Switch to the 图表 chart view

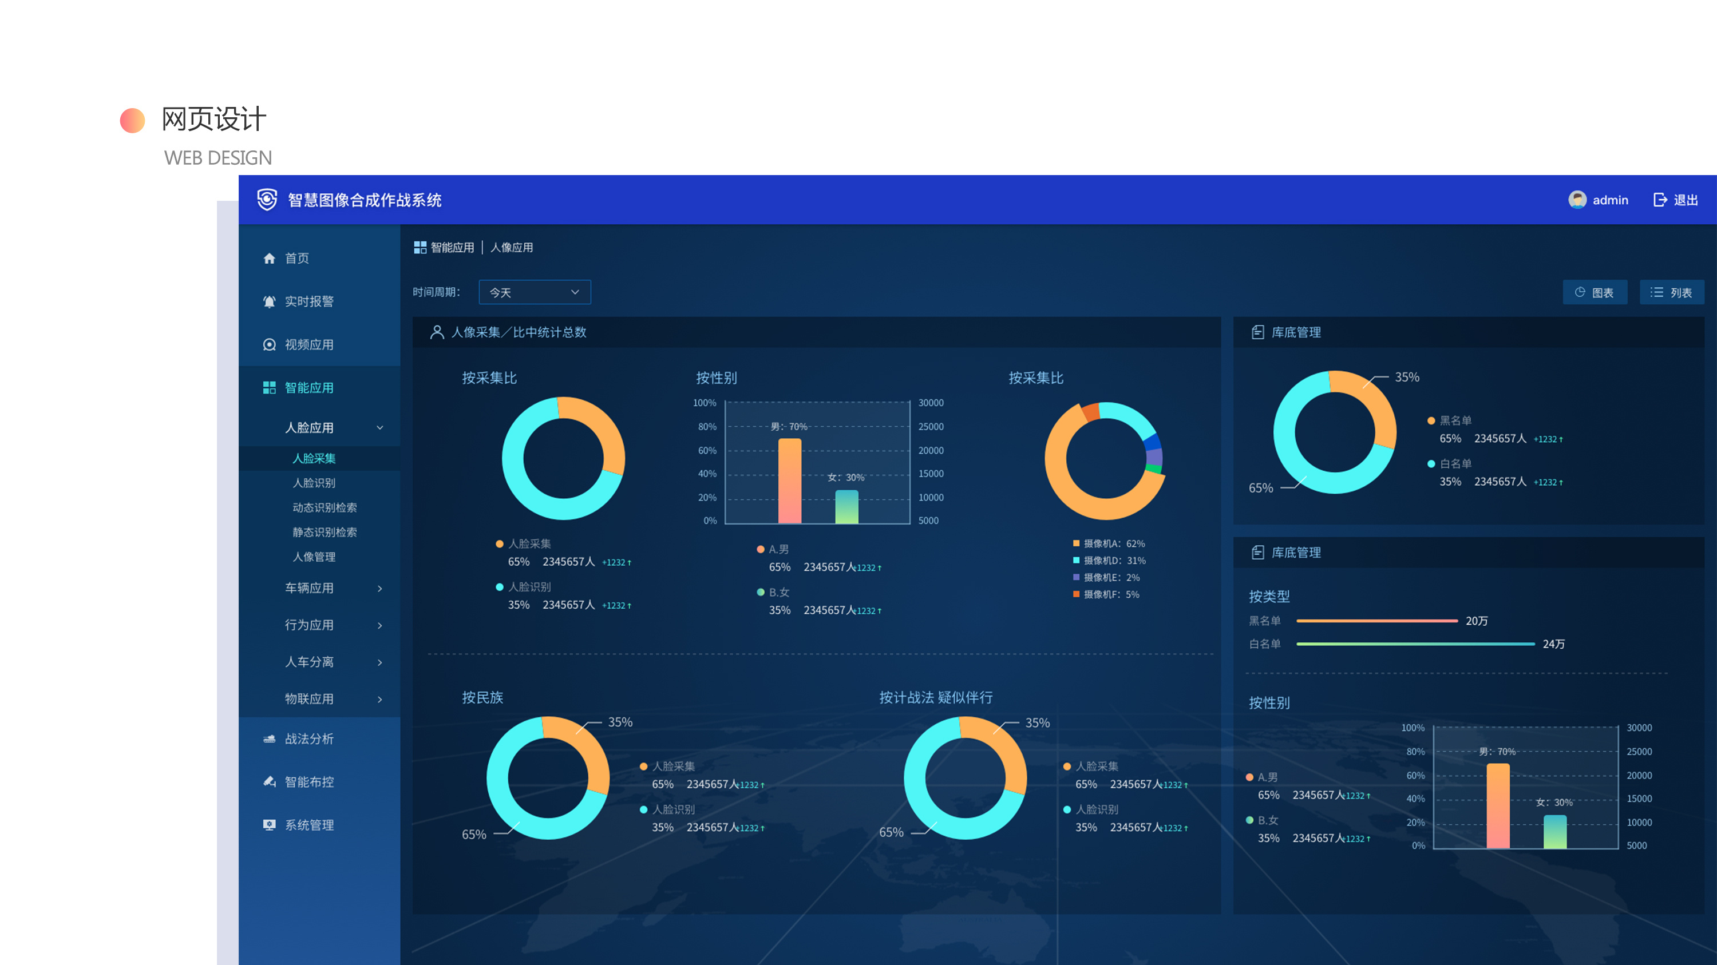point(1595,292)
